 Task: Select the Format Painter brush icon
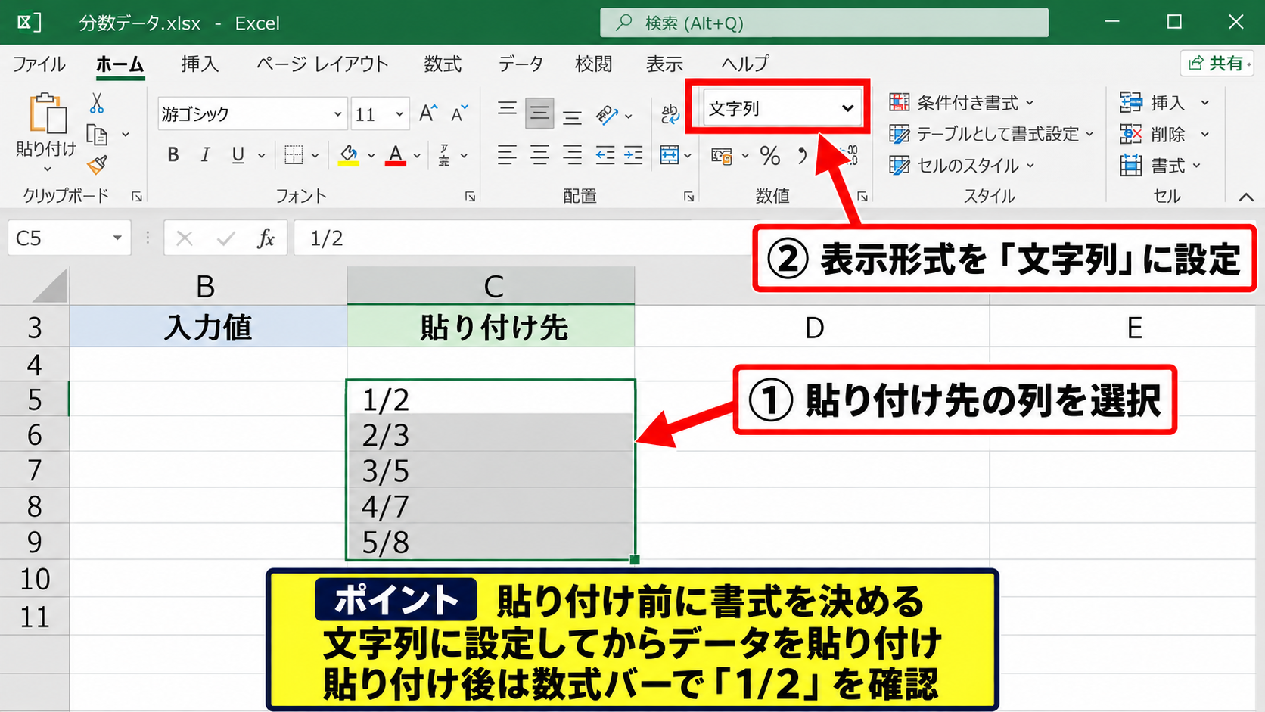97,165
